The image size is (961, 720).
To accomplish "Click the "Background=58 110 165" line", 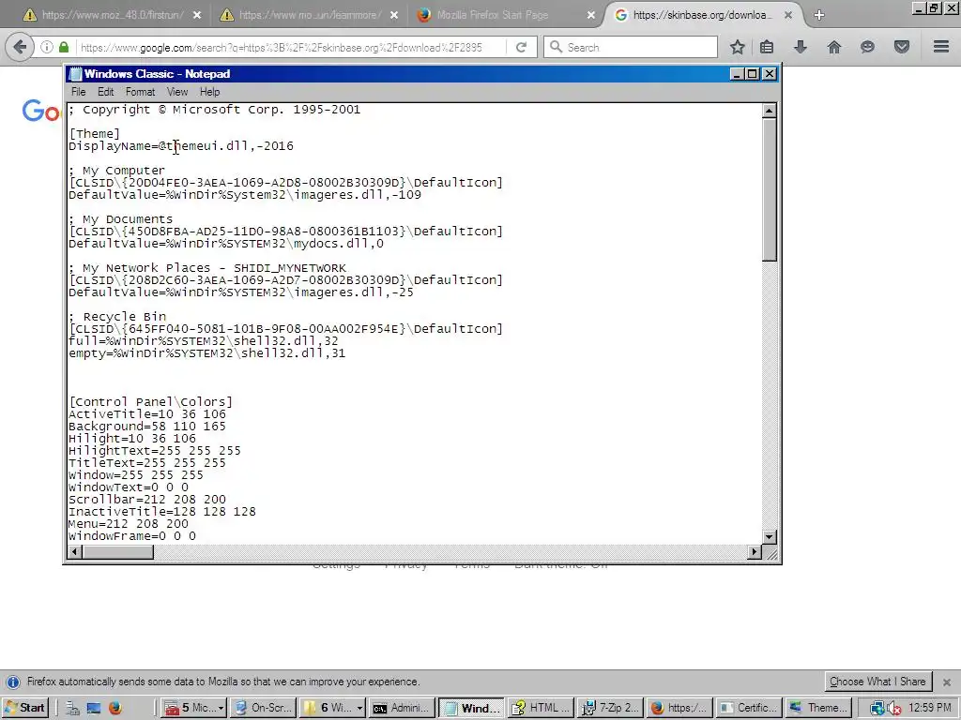I will pyautogui.click(x=147, y=427).
